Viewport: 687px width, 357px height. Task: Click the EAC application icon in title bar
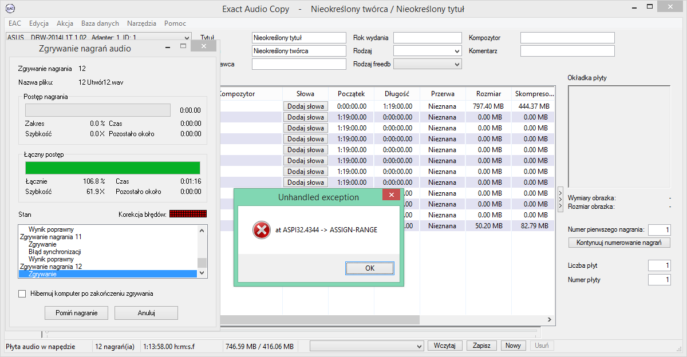pyautogui.click(x=10, y=9)
